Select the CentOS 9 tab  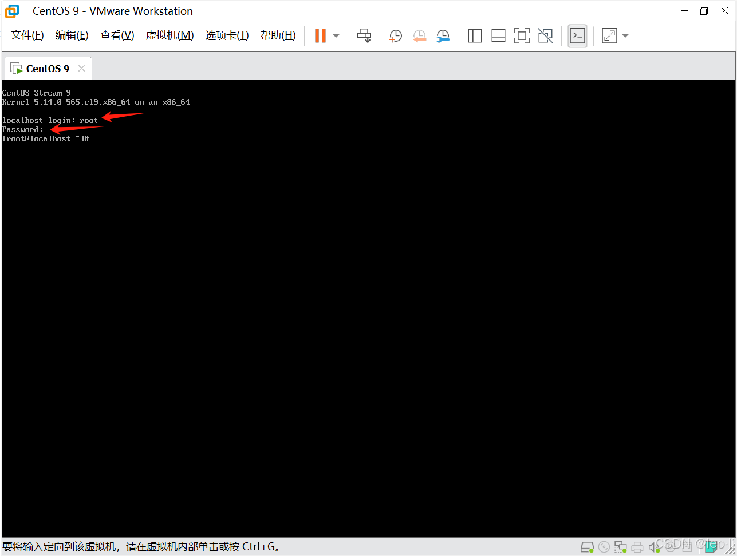tap(48, 69)
